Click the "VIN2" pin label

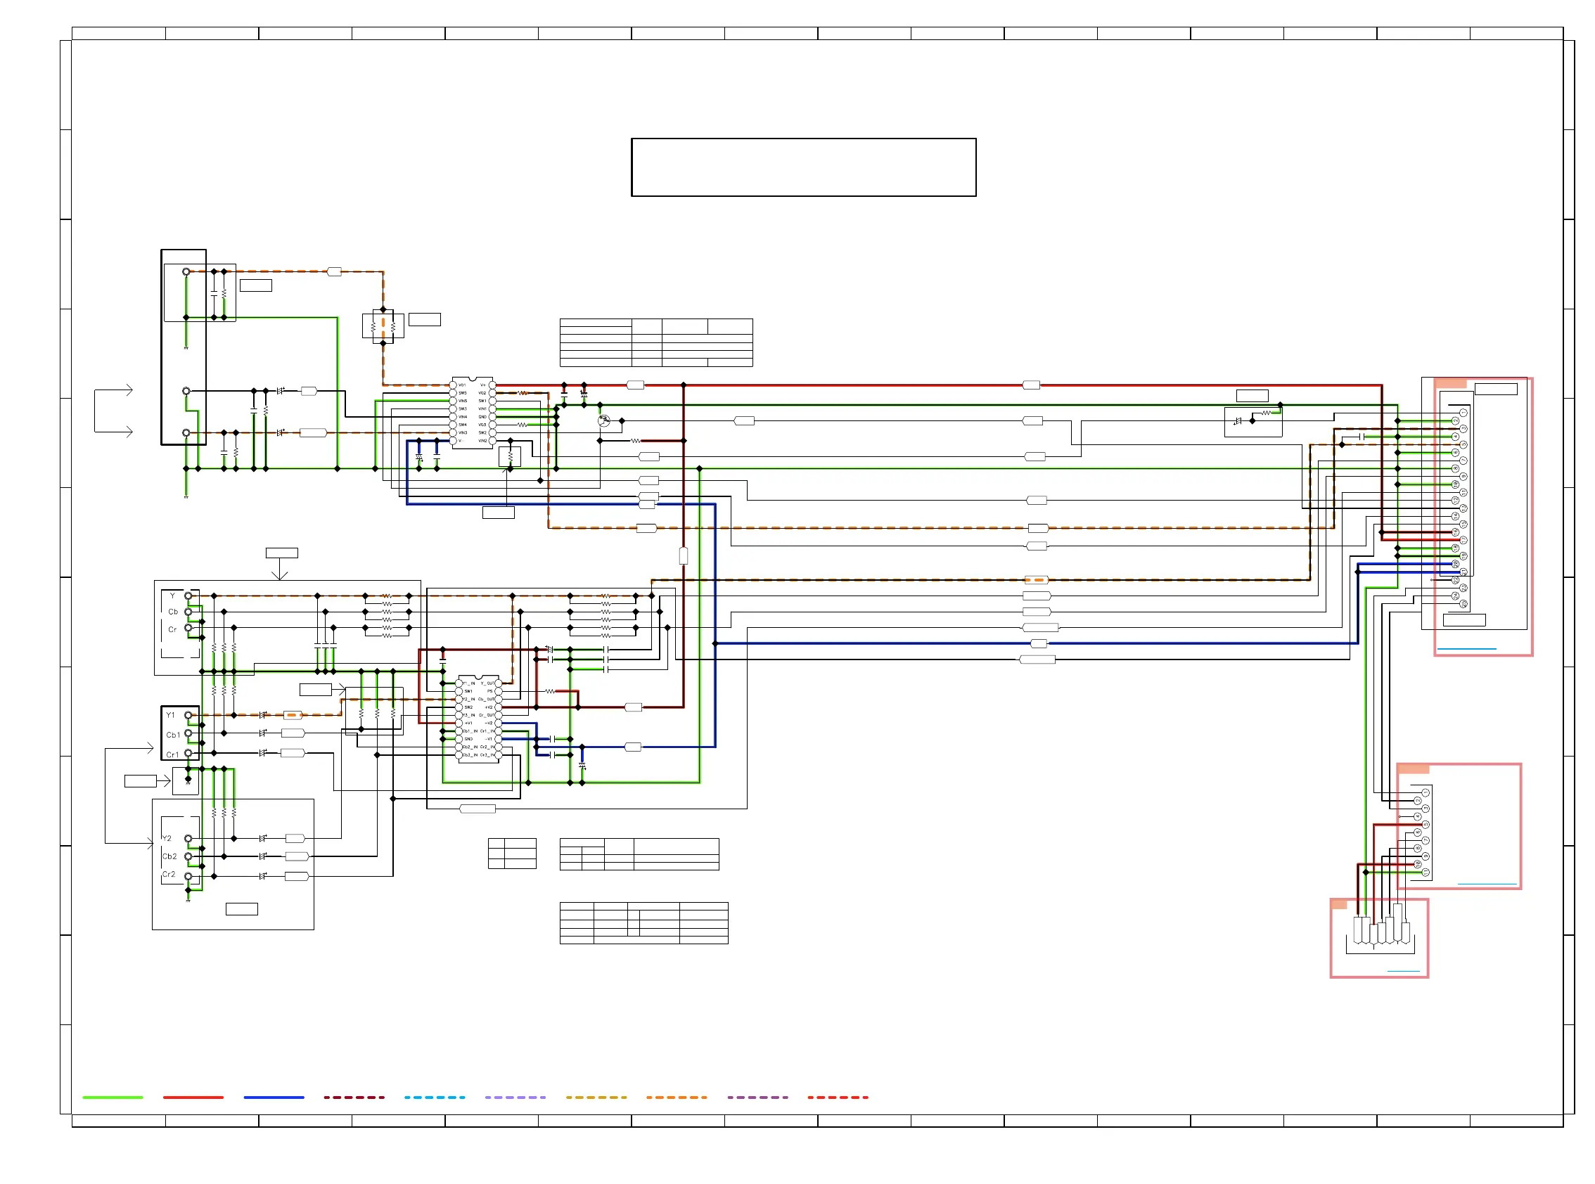[x=483, y=441]
